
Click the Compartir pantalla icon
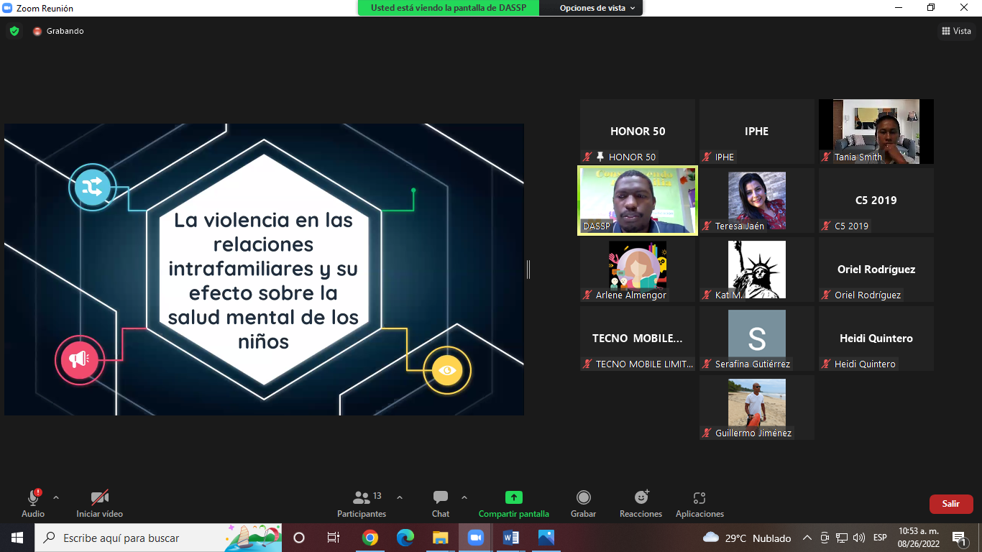514,497
